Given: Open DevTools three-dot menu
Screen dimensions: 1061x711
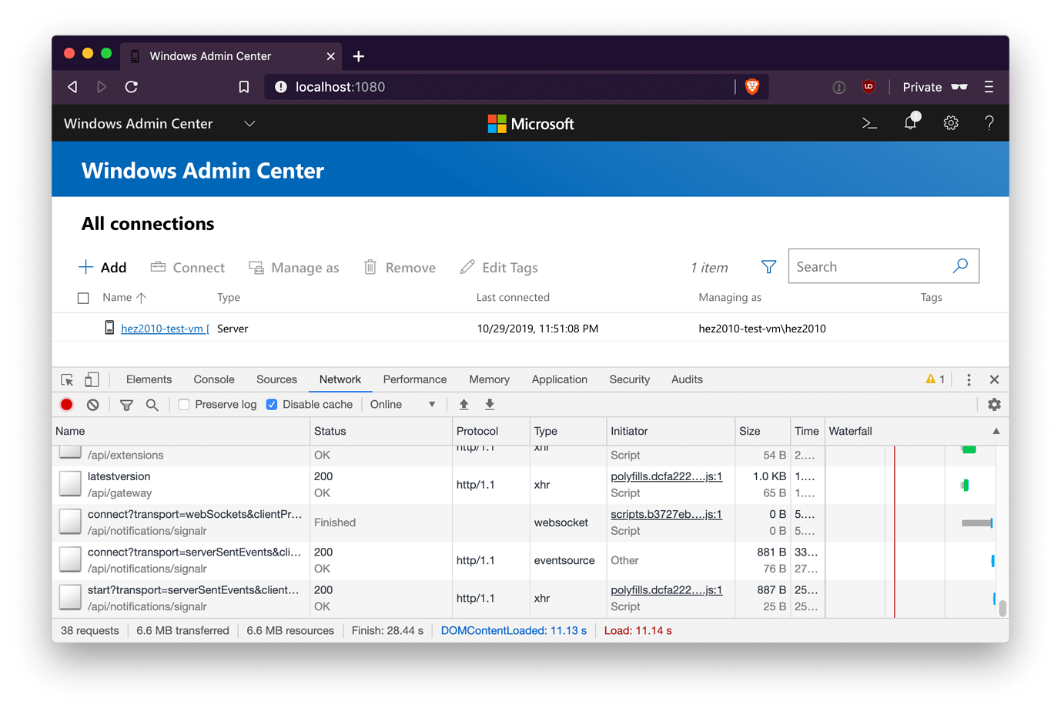Looking at the screenshot, I should click(969, 379).
